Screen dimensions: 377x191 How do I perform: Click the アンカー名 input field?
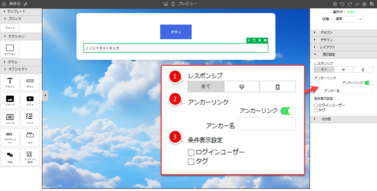(357, 90)
